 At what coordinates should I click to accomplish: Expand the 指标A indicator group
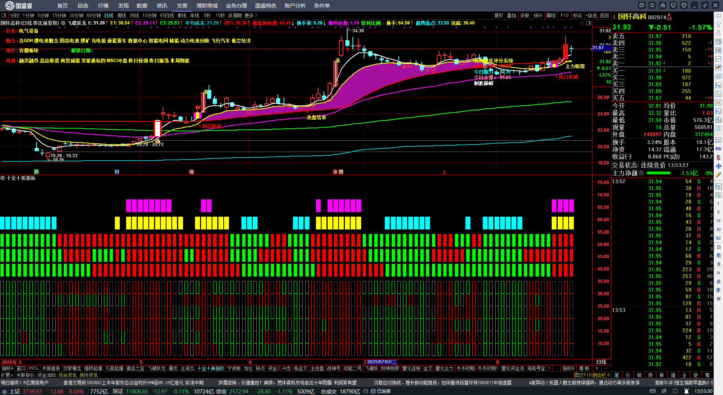pos(8,368)
